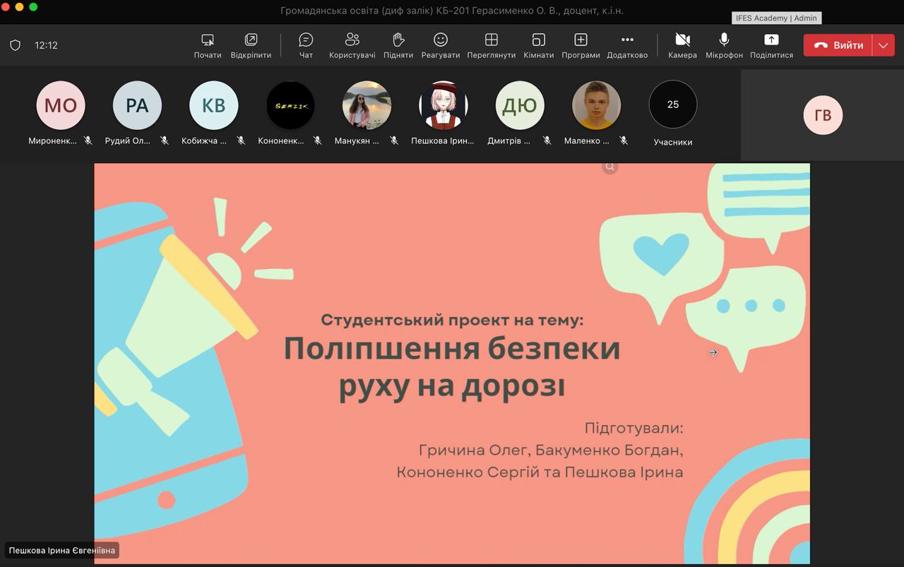Expand the arrow next to Вийти

(x=884, y=45)
